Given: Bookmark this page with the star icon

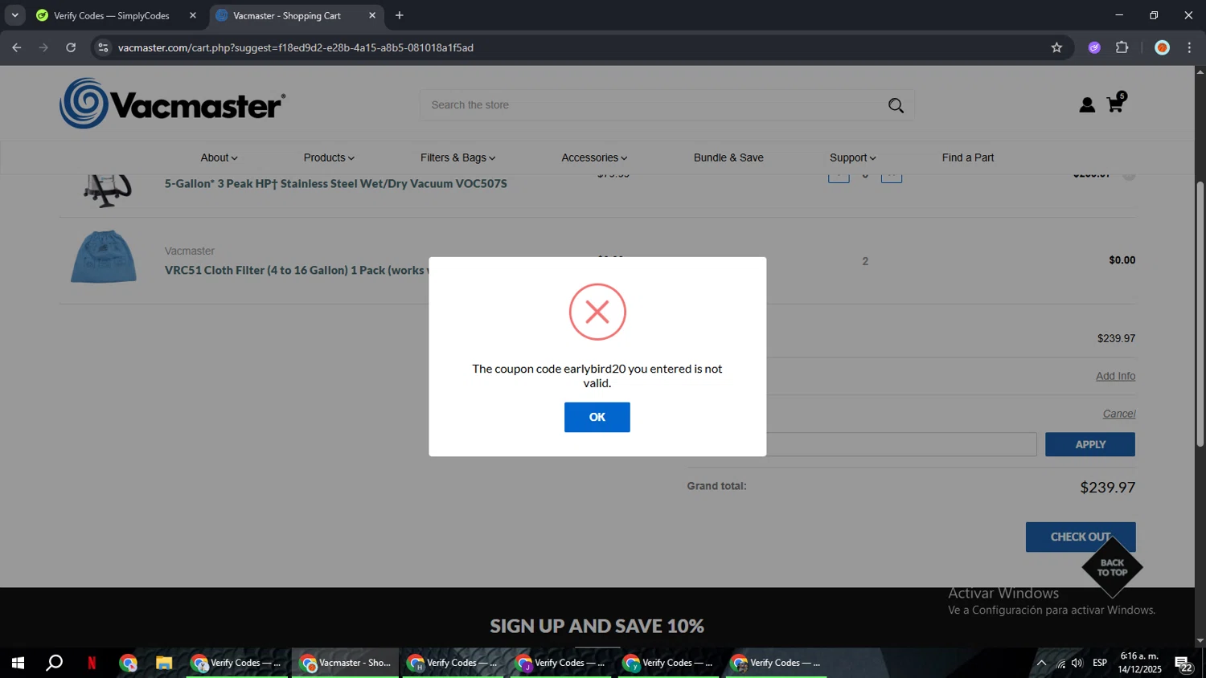Looking at the screenshot, I should coord(1056,47).
